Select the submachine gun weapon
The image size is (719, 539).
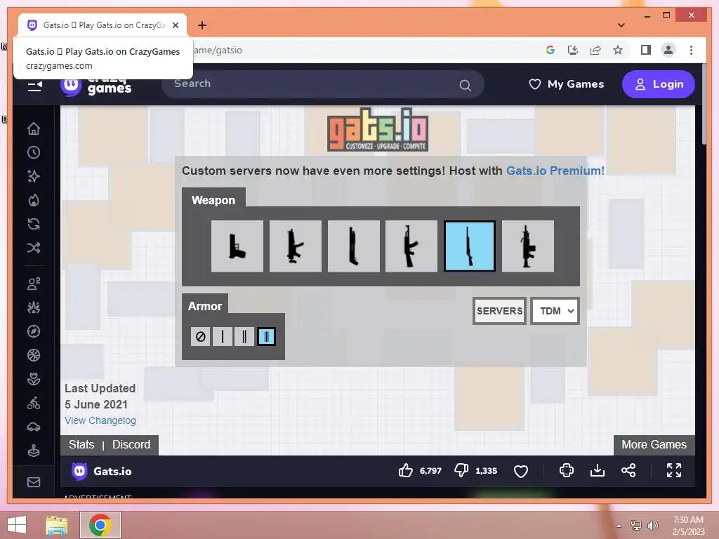(296, 246)
